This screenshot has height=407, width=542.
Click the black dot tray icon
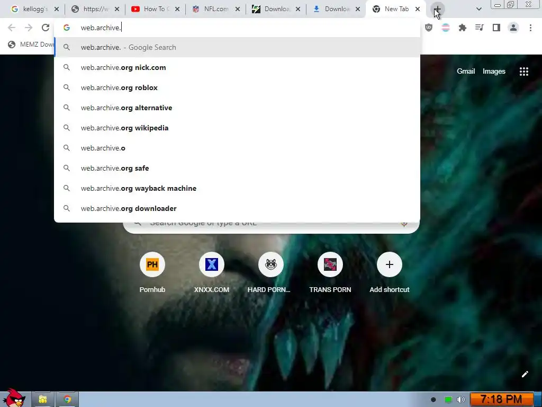[x=433, y=400]
